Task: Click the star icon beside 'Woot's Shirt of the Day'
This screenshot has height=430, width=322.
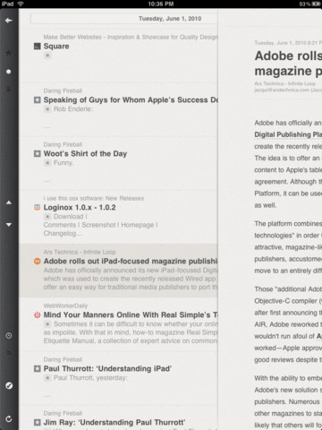Action: pyautogui.click(x=37, y=154)
